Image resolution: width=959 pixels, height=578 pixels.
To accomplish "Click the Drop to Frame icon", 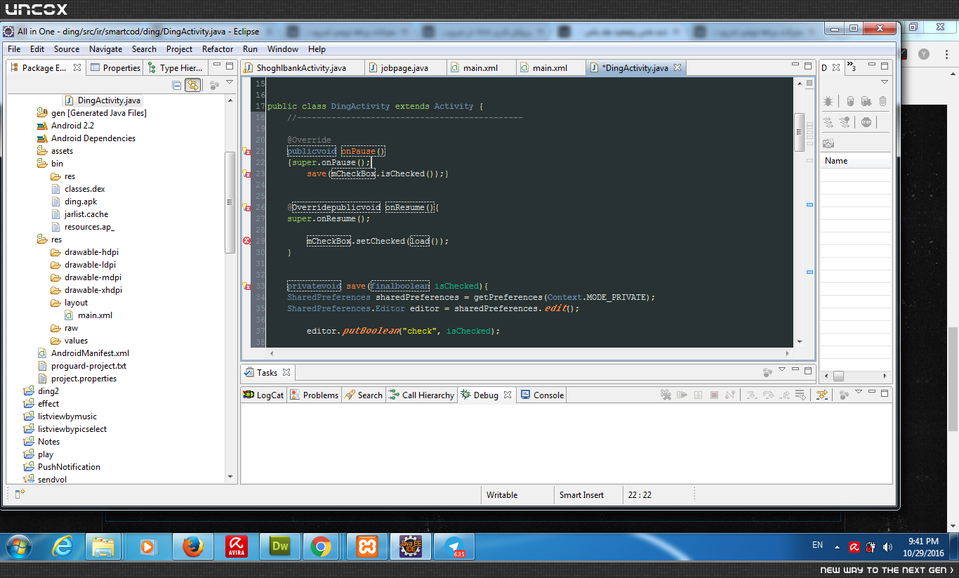I will tap(800, 395).
